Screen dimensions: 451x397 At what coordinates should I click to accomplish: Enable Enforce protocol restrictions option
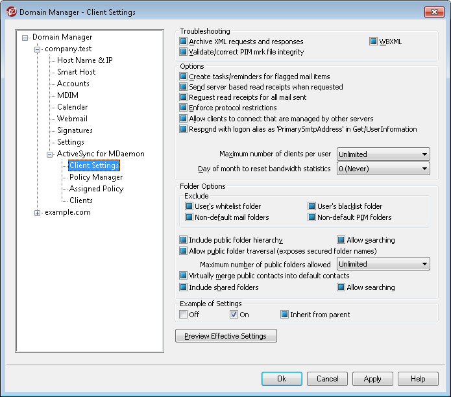pos(183,108)
